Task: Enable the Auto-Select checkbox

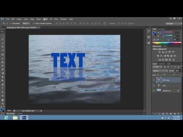Action: pos(11,24)
